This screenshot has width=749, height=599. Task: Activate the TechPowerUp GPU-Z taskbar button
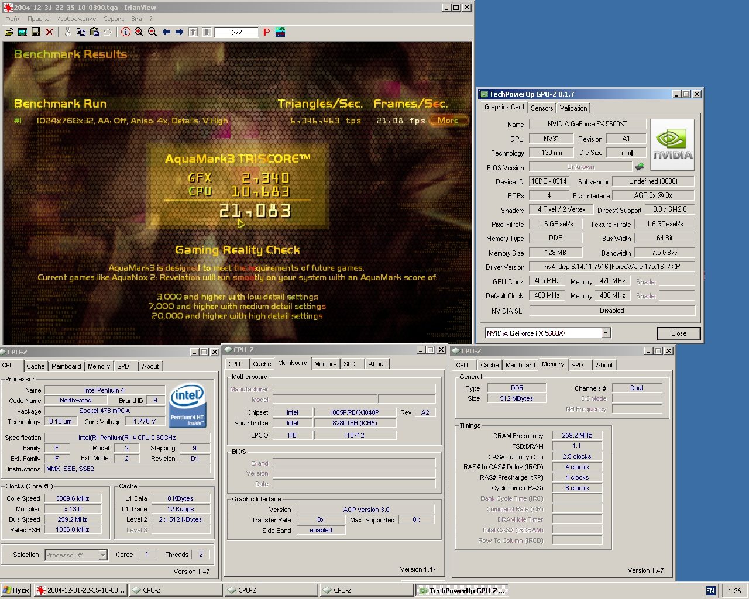pyautogui.click(x=462, y=590)
